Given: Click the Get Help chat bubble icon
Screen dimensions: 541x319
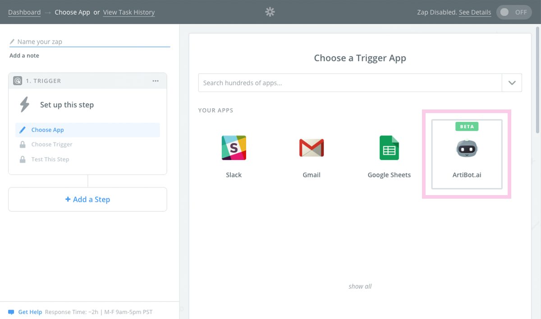Looking at the screenshot, I should (11, 312).
